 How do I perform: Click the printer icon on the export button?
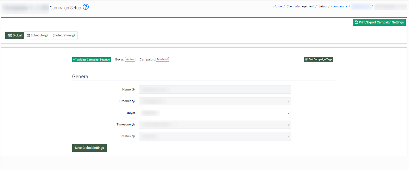[x=356, y=22]
